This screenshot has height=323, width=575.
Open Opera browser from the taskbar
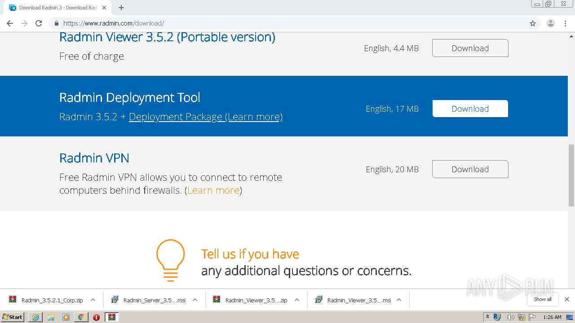pyautogui.click(x=96, y=317)
